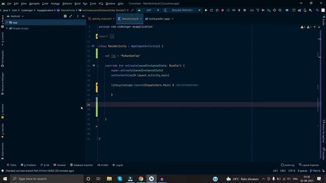The height and width of the screenshot is (183, 326).
Task: Open Search Everywhere magnifier icon
Action: (x=317, y=10)
